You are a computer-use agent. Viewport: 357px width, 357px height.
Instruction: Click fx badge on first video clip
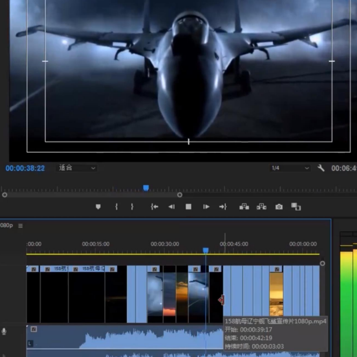point(34,269)
